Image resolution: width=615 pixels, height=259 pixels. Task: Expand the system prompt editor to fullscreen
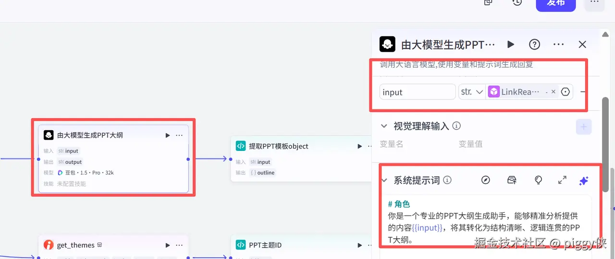click(562, 180)
